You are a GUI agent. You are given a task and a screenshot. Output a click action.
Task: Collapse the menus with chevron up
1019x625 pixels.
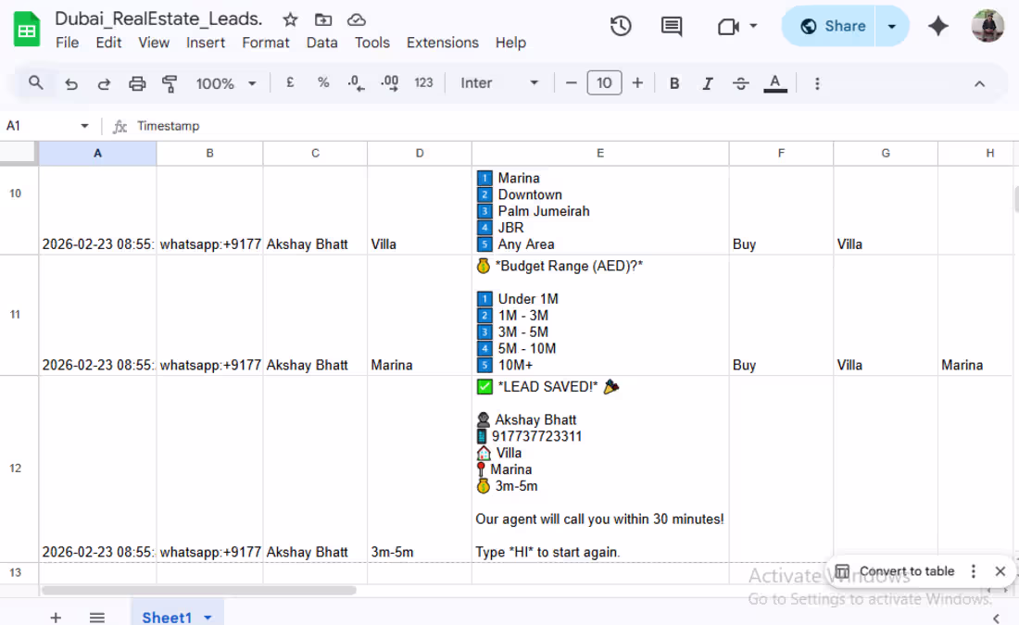click(x=979, y=84)
